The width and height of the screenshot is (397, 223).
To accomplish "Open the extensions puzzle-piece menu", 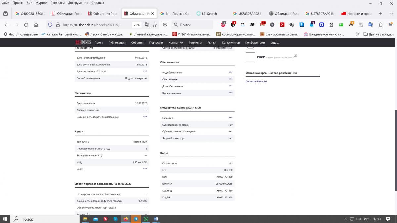I will [x=380, y=24].
